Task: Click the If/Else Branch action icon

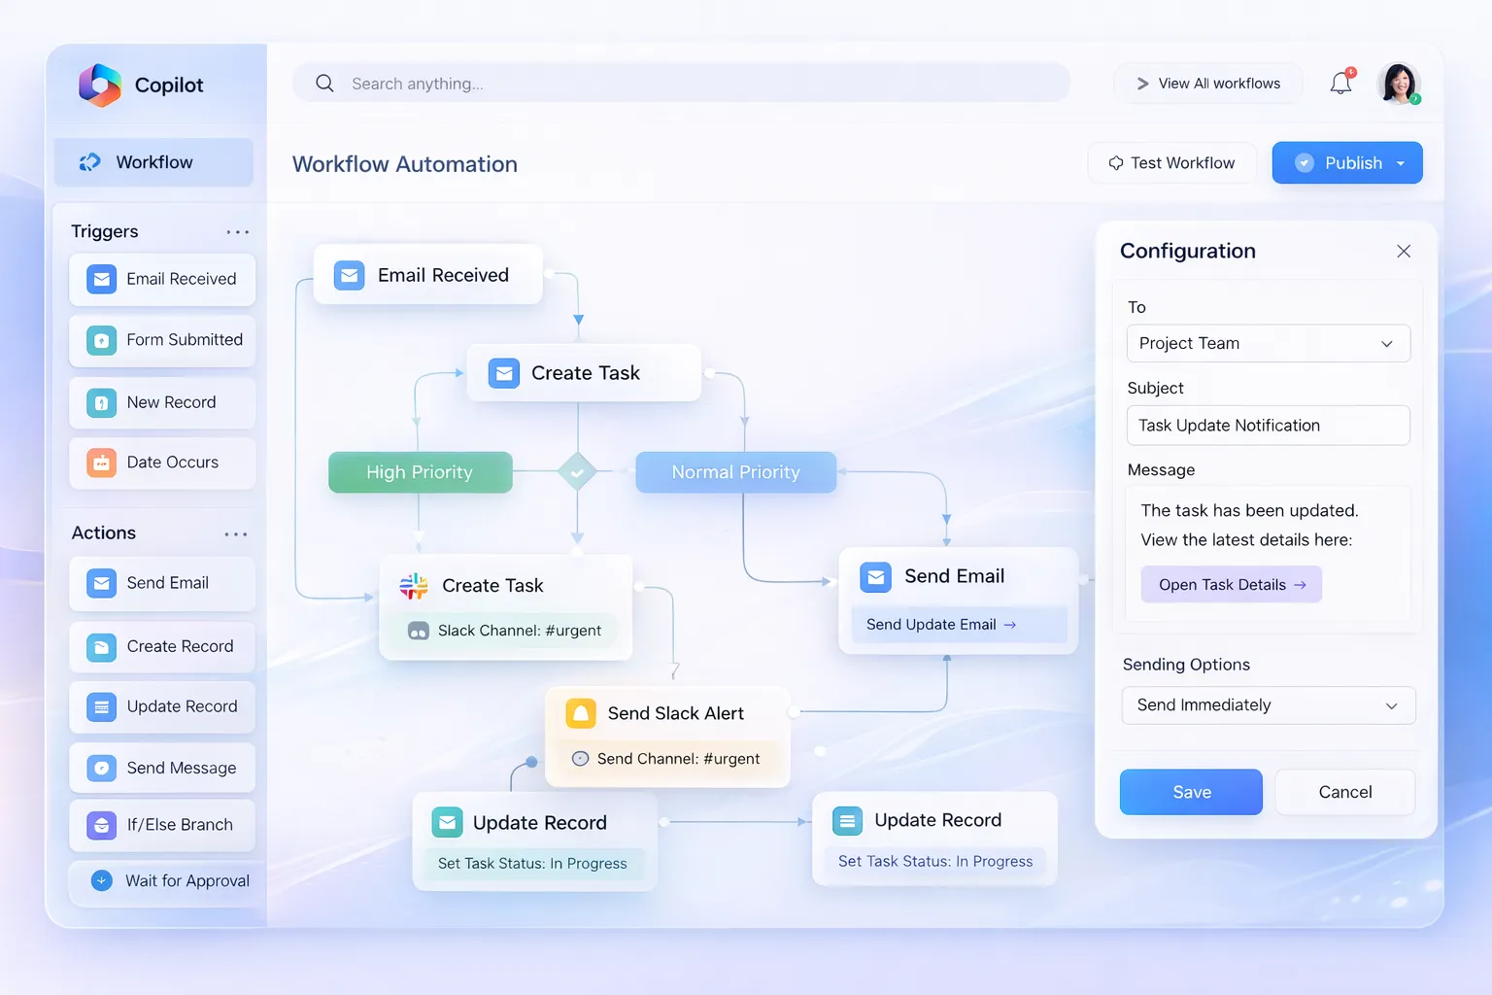Action: coord(102,826)
